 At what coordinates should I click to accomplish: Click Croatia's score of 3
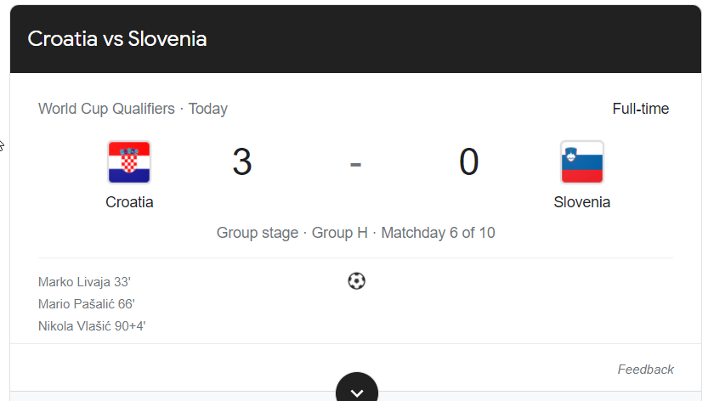242,162
